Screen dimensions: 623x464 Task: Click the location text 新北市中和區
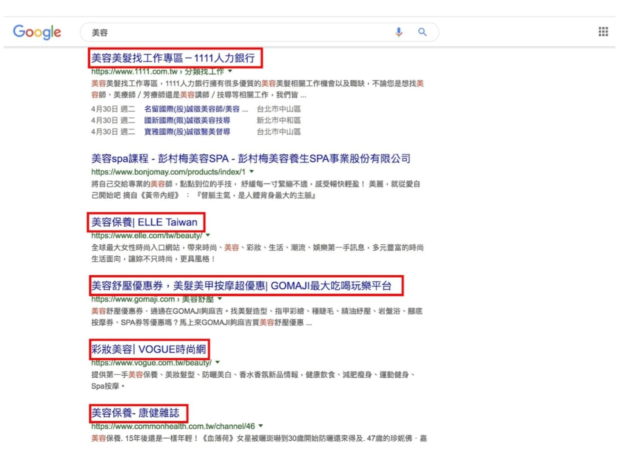279,120
